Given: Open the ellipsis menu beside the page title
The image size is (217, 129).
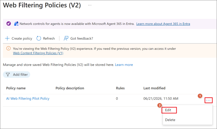Looking at the screenshot, I should click(x=90, y=5).
